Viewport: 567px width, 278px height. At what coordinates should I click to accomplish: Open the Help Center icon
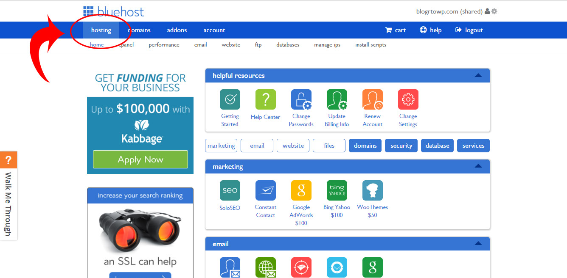(265, 99)
